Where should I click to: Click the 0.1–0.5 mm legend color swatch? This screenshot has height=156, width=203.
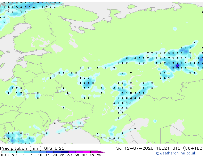(x=5, y=152)
